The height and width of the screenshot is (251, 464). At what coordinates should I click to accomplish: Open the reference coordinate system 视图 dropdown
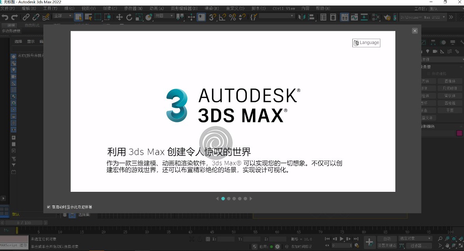(165, 16)
